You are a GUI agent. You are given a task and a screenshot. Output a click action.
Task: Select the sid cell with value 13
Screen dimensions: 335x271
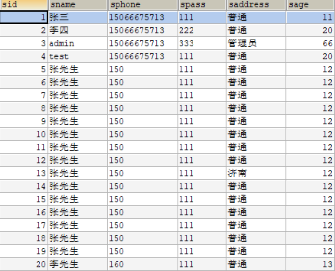pyautogui.click(x=24, y=173)
